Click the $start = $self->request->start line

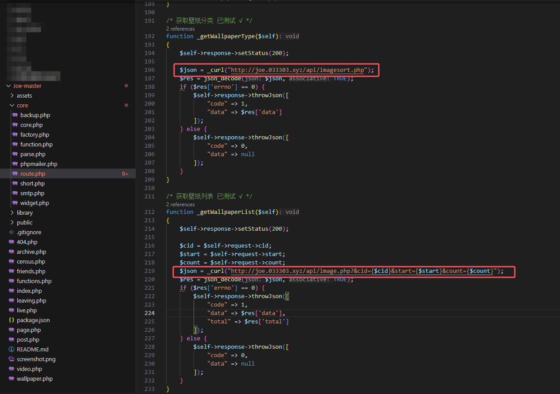(232, 254)
